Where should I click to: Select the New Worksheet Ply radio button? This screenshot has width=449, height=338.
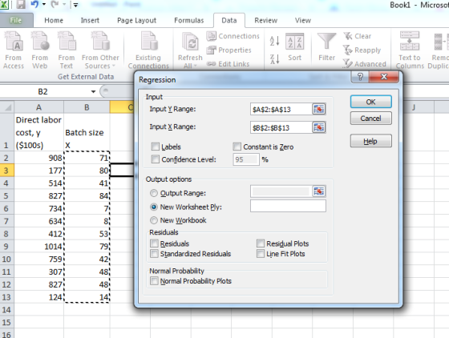point(154,207)
